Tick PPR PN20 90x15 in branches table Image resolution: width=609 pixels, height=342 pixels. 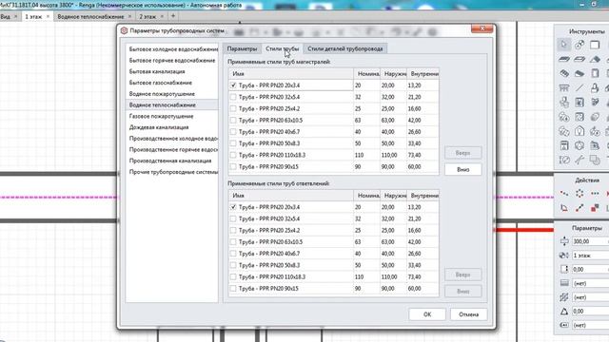(233, 288)
